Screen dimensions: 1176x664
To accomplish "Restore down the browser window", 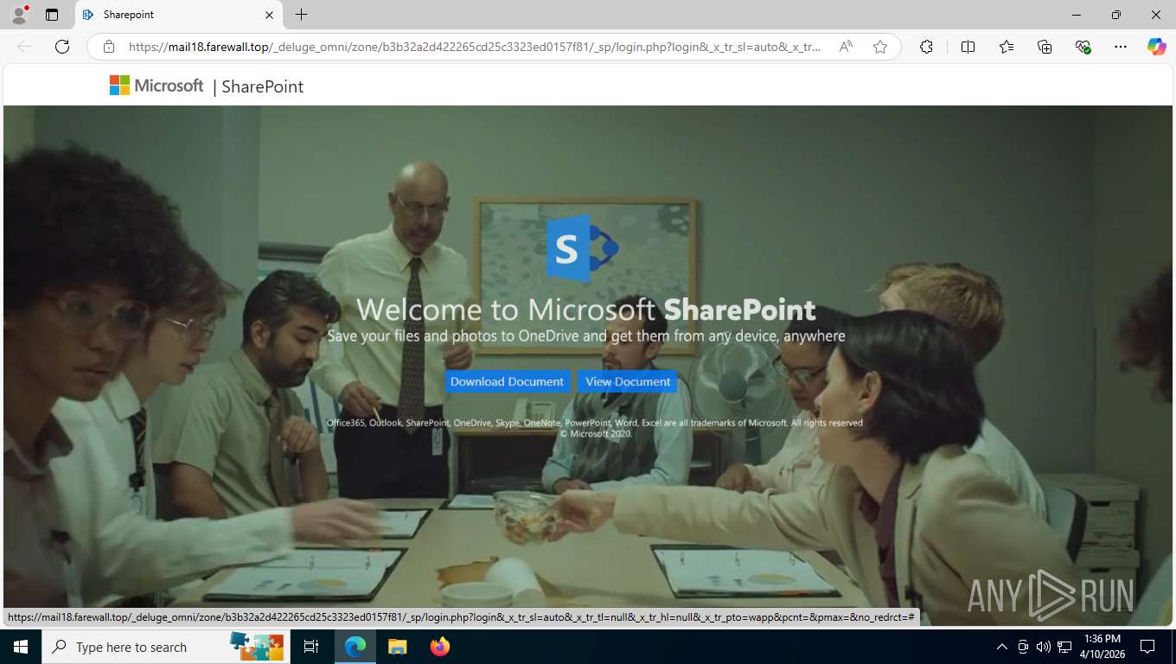I will [1116, 15].
